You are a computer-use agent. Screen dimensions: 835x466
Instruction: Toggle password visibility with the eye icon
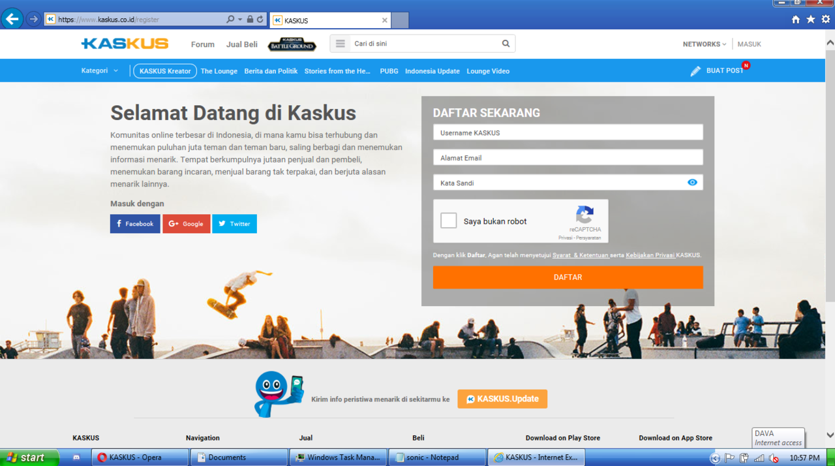pyautogui.click(x=692, y=183)
